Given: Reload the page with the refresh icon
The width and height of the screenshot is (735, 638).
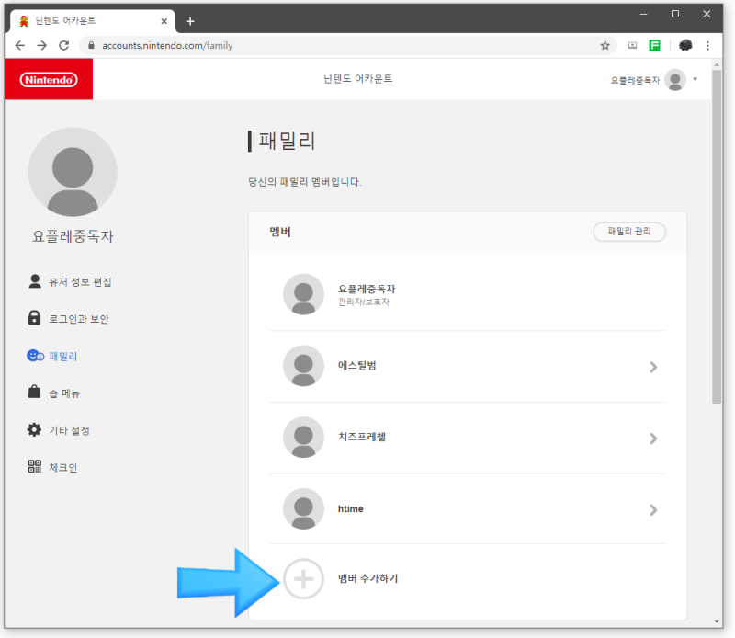Looking at the screenshot, I should 63,43.
